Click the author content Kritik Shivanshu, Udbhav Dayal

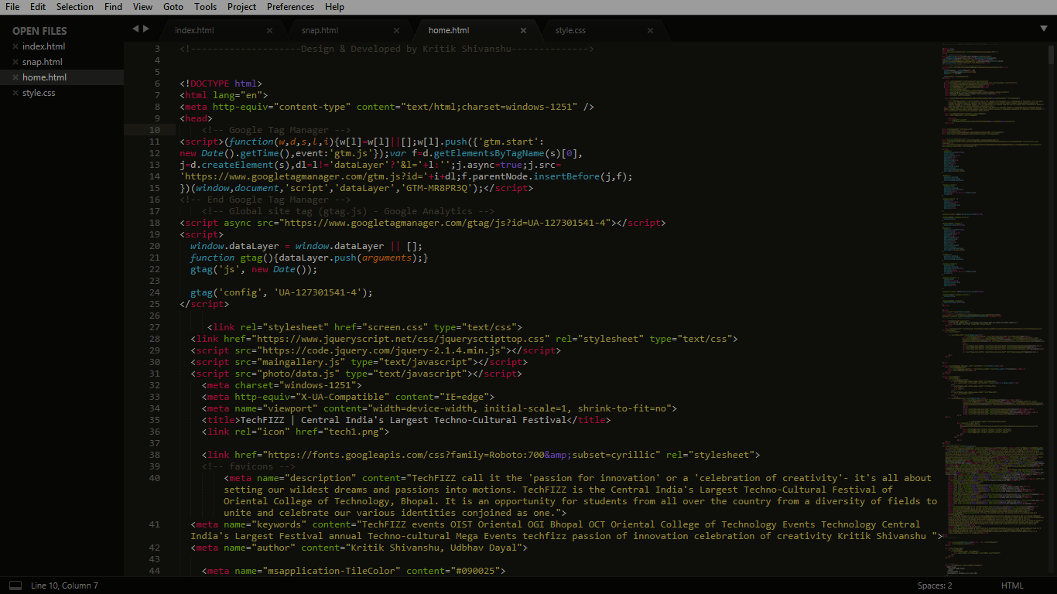pos(433,548)
